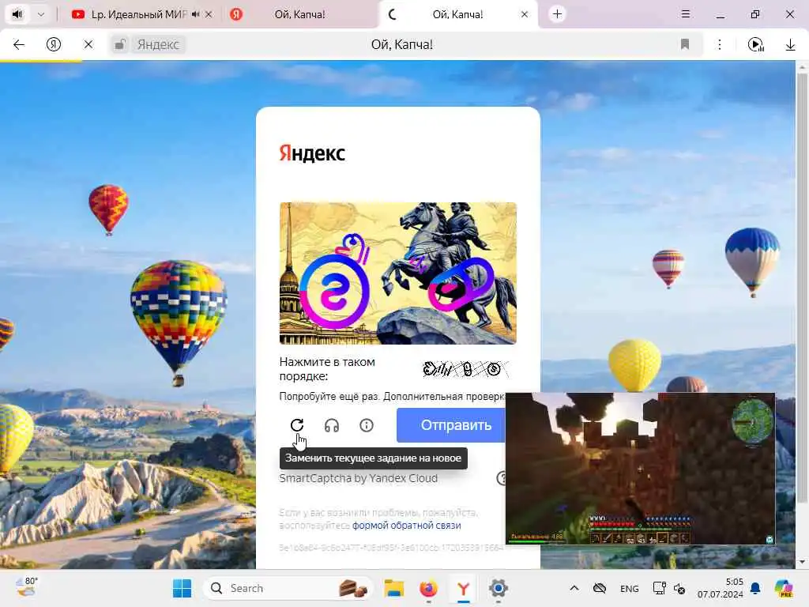
Task: Click the captcha challenge image
Action: click(398, 273)
